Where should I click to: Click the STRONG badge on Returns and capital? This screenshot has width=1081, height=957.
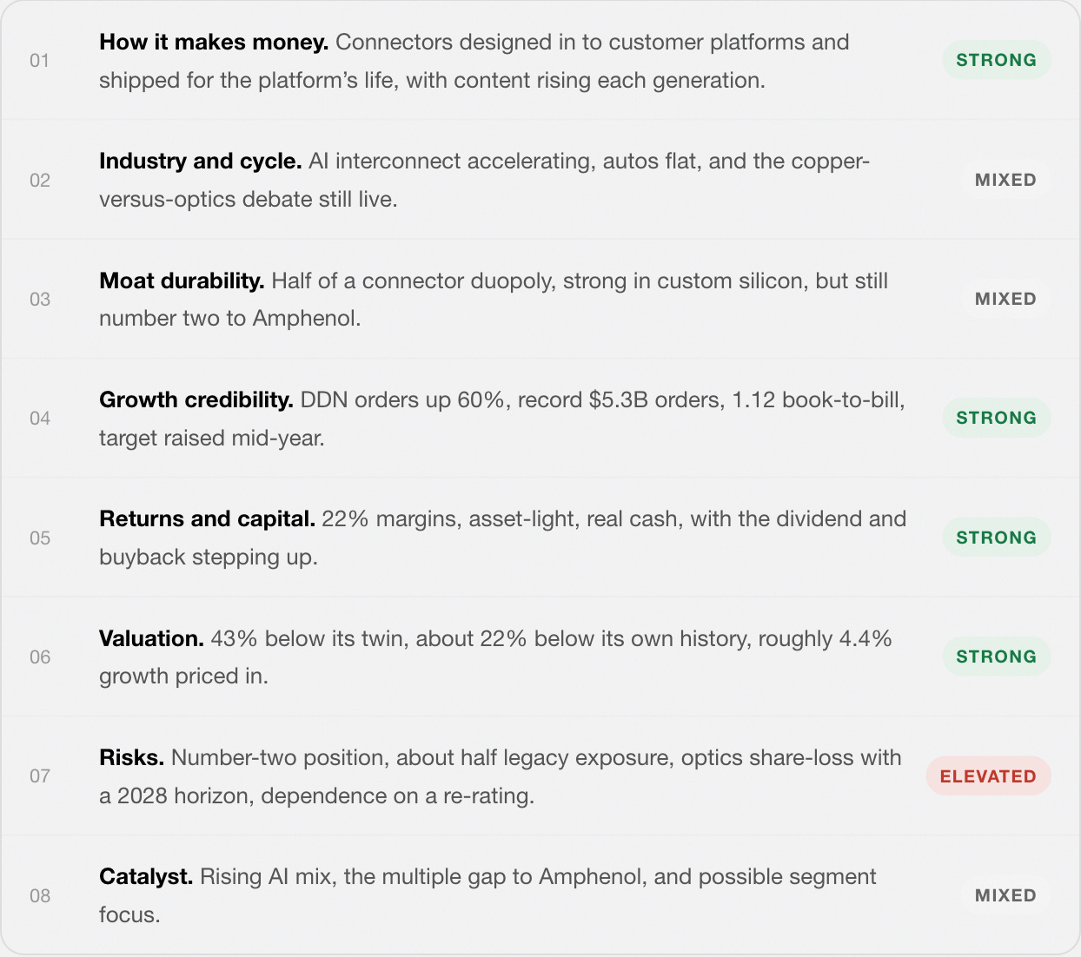tap(997, 538)
